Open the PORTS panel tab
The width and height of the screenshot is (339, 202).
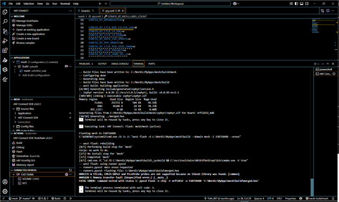pyautogui.click(x=151, y=64)
